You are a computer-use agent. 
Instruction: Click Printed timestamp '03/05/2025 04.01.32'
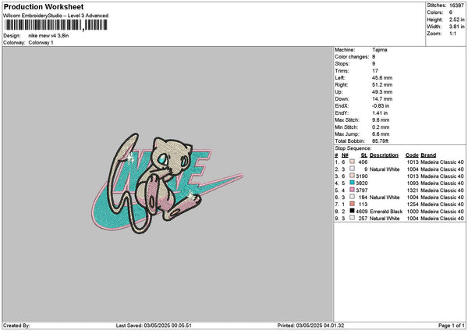(320, 326)
